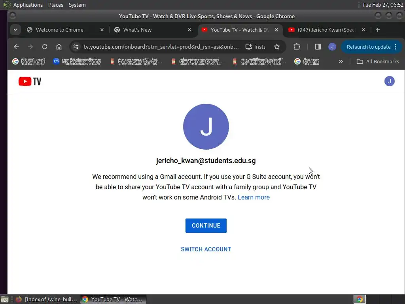The height and width of the screenshot is (304, 405).
Task: Open the Learn more link
Action: (x=254, y=197)
